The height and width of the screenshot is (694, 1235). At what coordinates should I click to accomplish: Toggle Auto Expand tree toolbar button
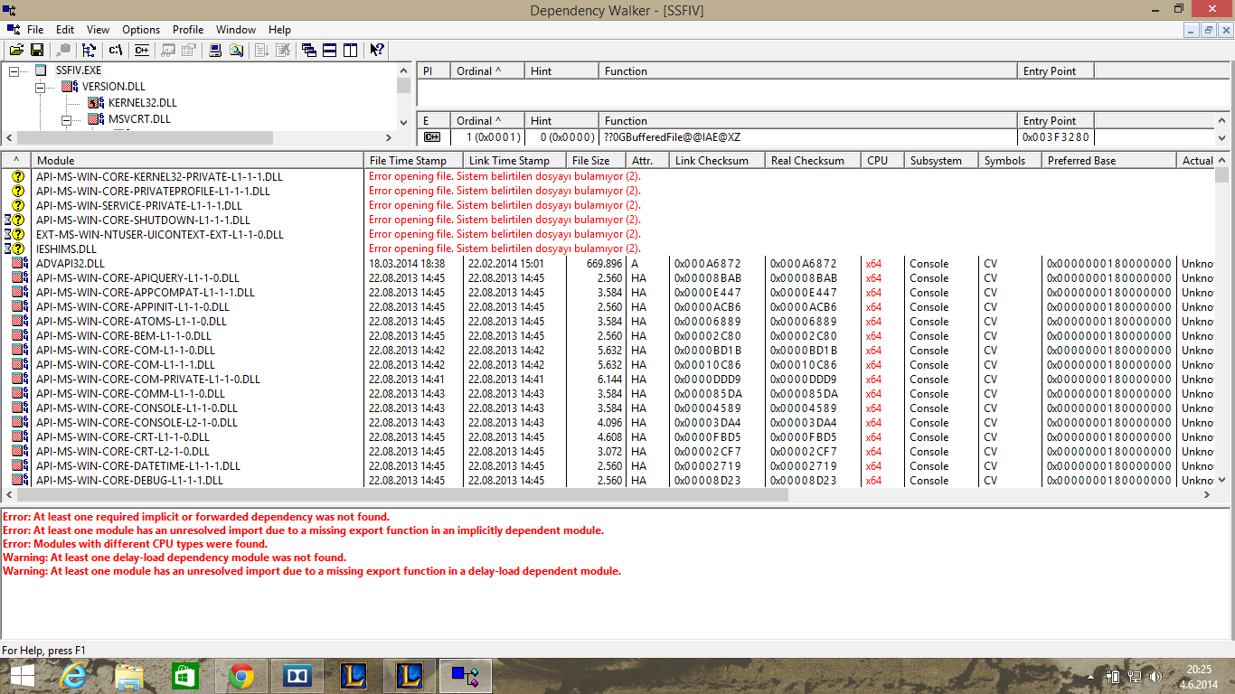click(89, 51)
